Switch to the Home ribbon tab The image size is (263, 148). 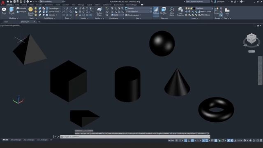click(10, 5)
